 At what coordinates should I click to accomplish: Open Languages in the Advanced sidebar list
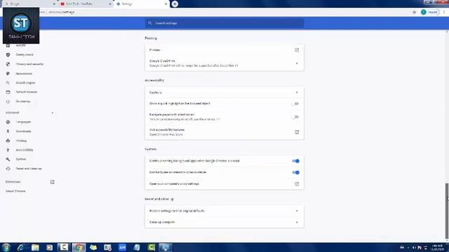23,122
